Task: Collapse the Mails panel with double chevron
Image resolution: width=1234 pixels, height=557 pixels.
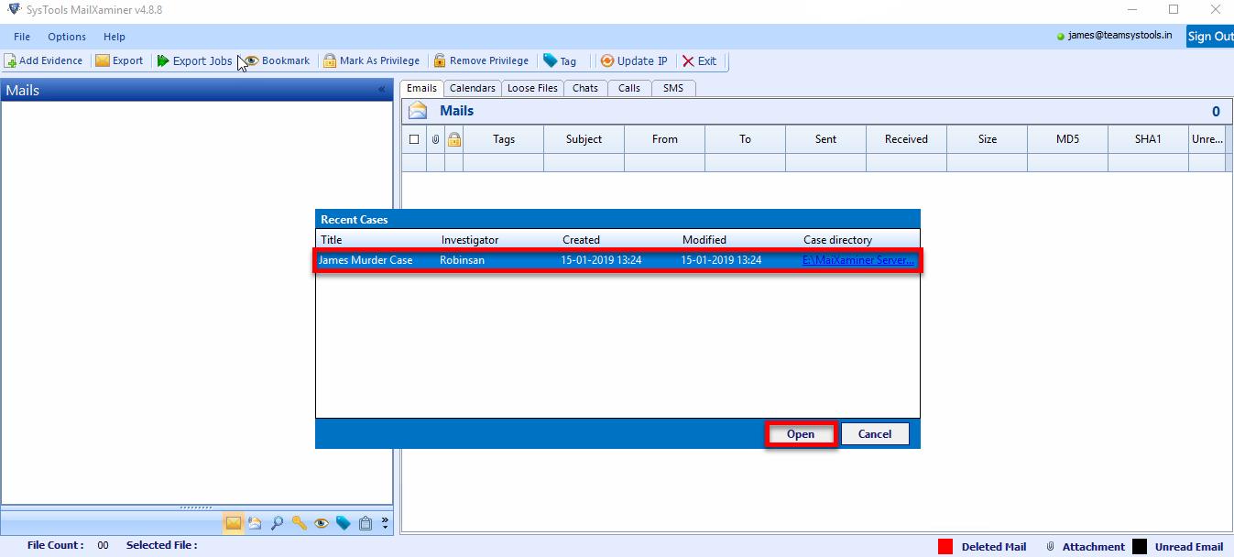Action: (x=382, y=90)
